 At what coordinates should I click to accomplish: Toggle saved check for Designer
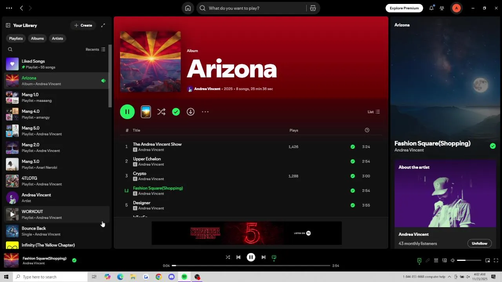tap(353, 205)
